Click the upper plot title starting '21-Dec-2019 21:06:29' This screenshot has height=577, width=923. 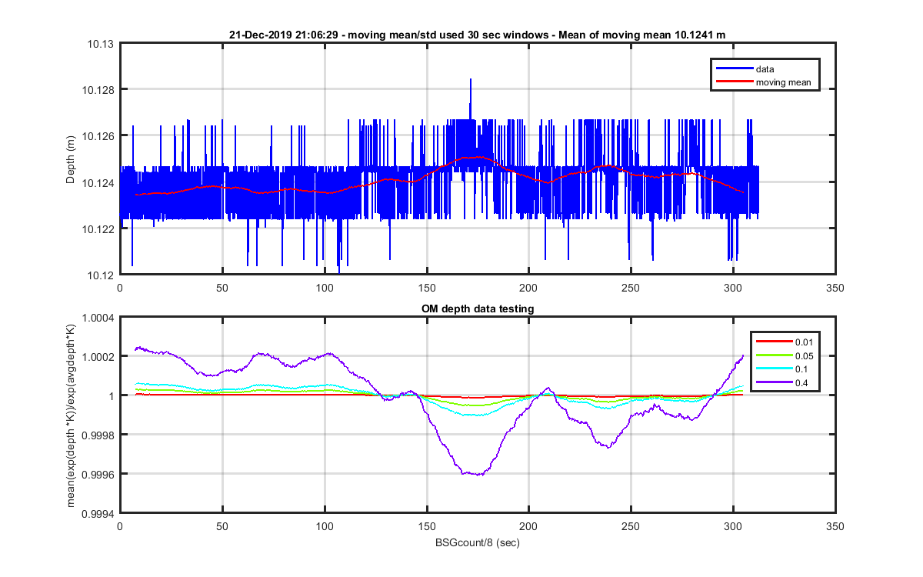click(477, 35)
